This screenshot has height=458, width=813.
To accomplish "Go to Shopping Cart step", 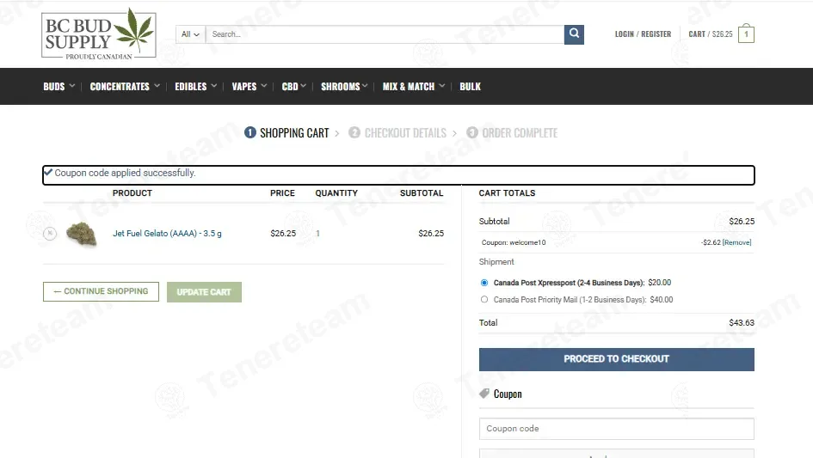I will 286,133.
